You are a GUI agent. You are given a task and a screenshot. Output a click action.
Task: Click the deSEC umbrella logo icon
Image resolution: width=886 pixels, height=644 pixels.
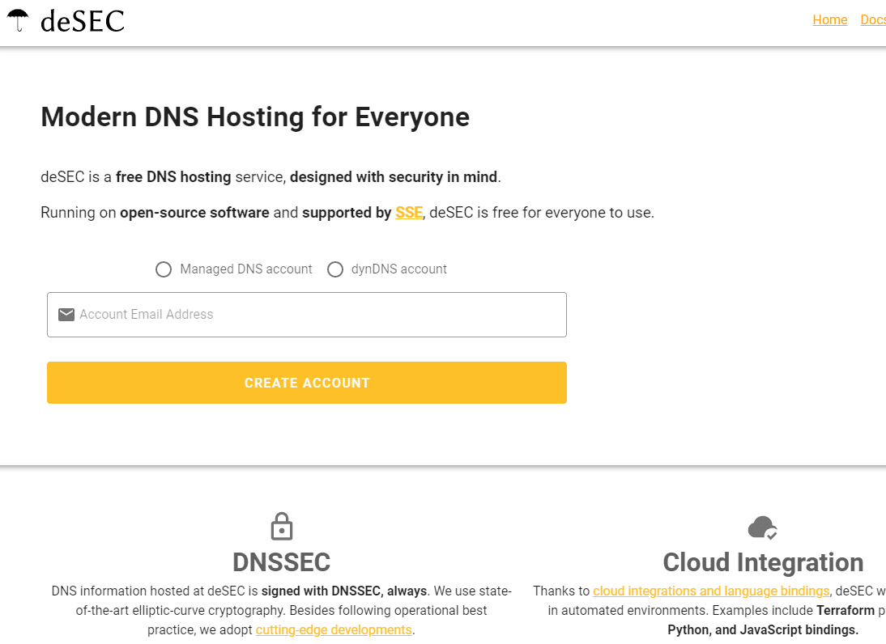pyautogui.click(x=17, y=20)
